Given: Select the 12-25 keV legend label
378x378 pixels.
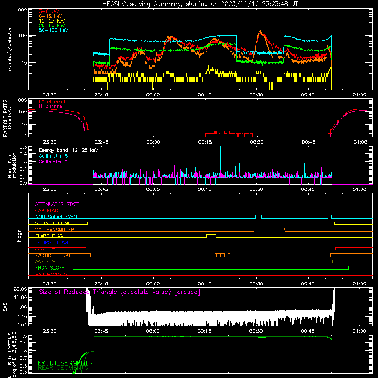Looking at the screenshot, I should pyautogui.click(x=52, y=21).
